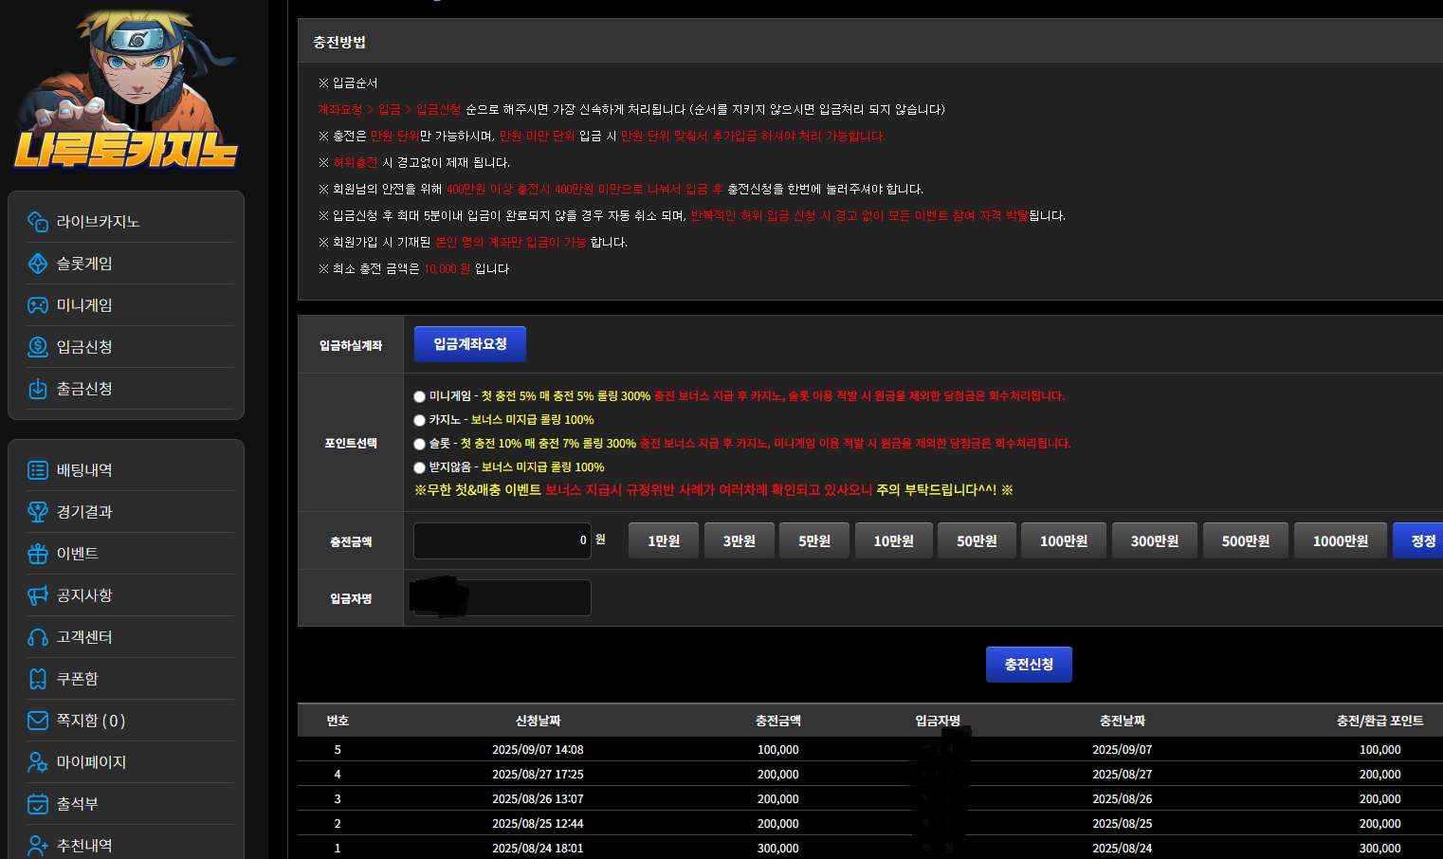
Task: Select the 미니게임 bonus radio button
Action: pyautogui.click(x=419, y=396)
